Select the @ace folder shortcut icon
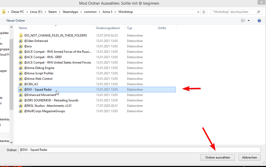Image resolution: width=266 pixels, height=167 pixels. pos(21,46)
